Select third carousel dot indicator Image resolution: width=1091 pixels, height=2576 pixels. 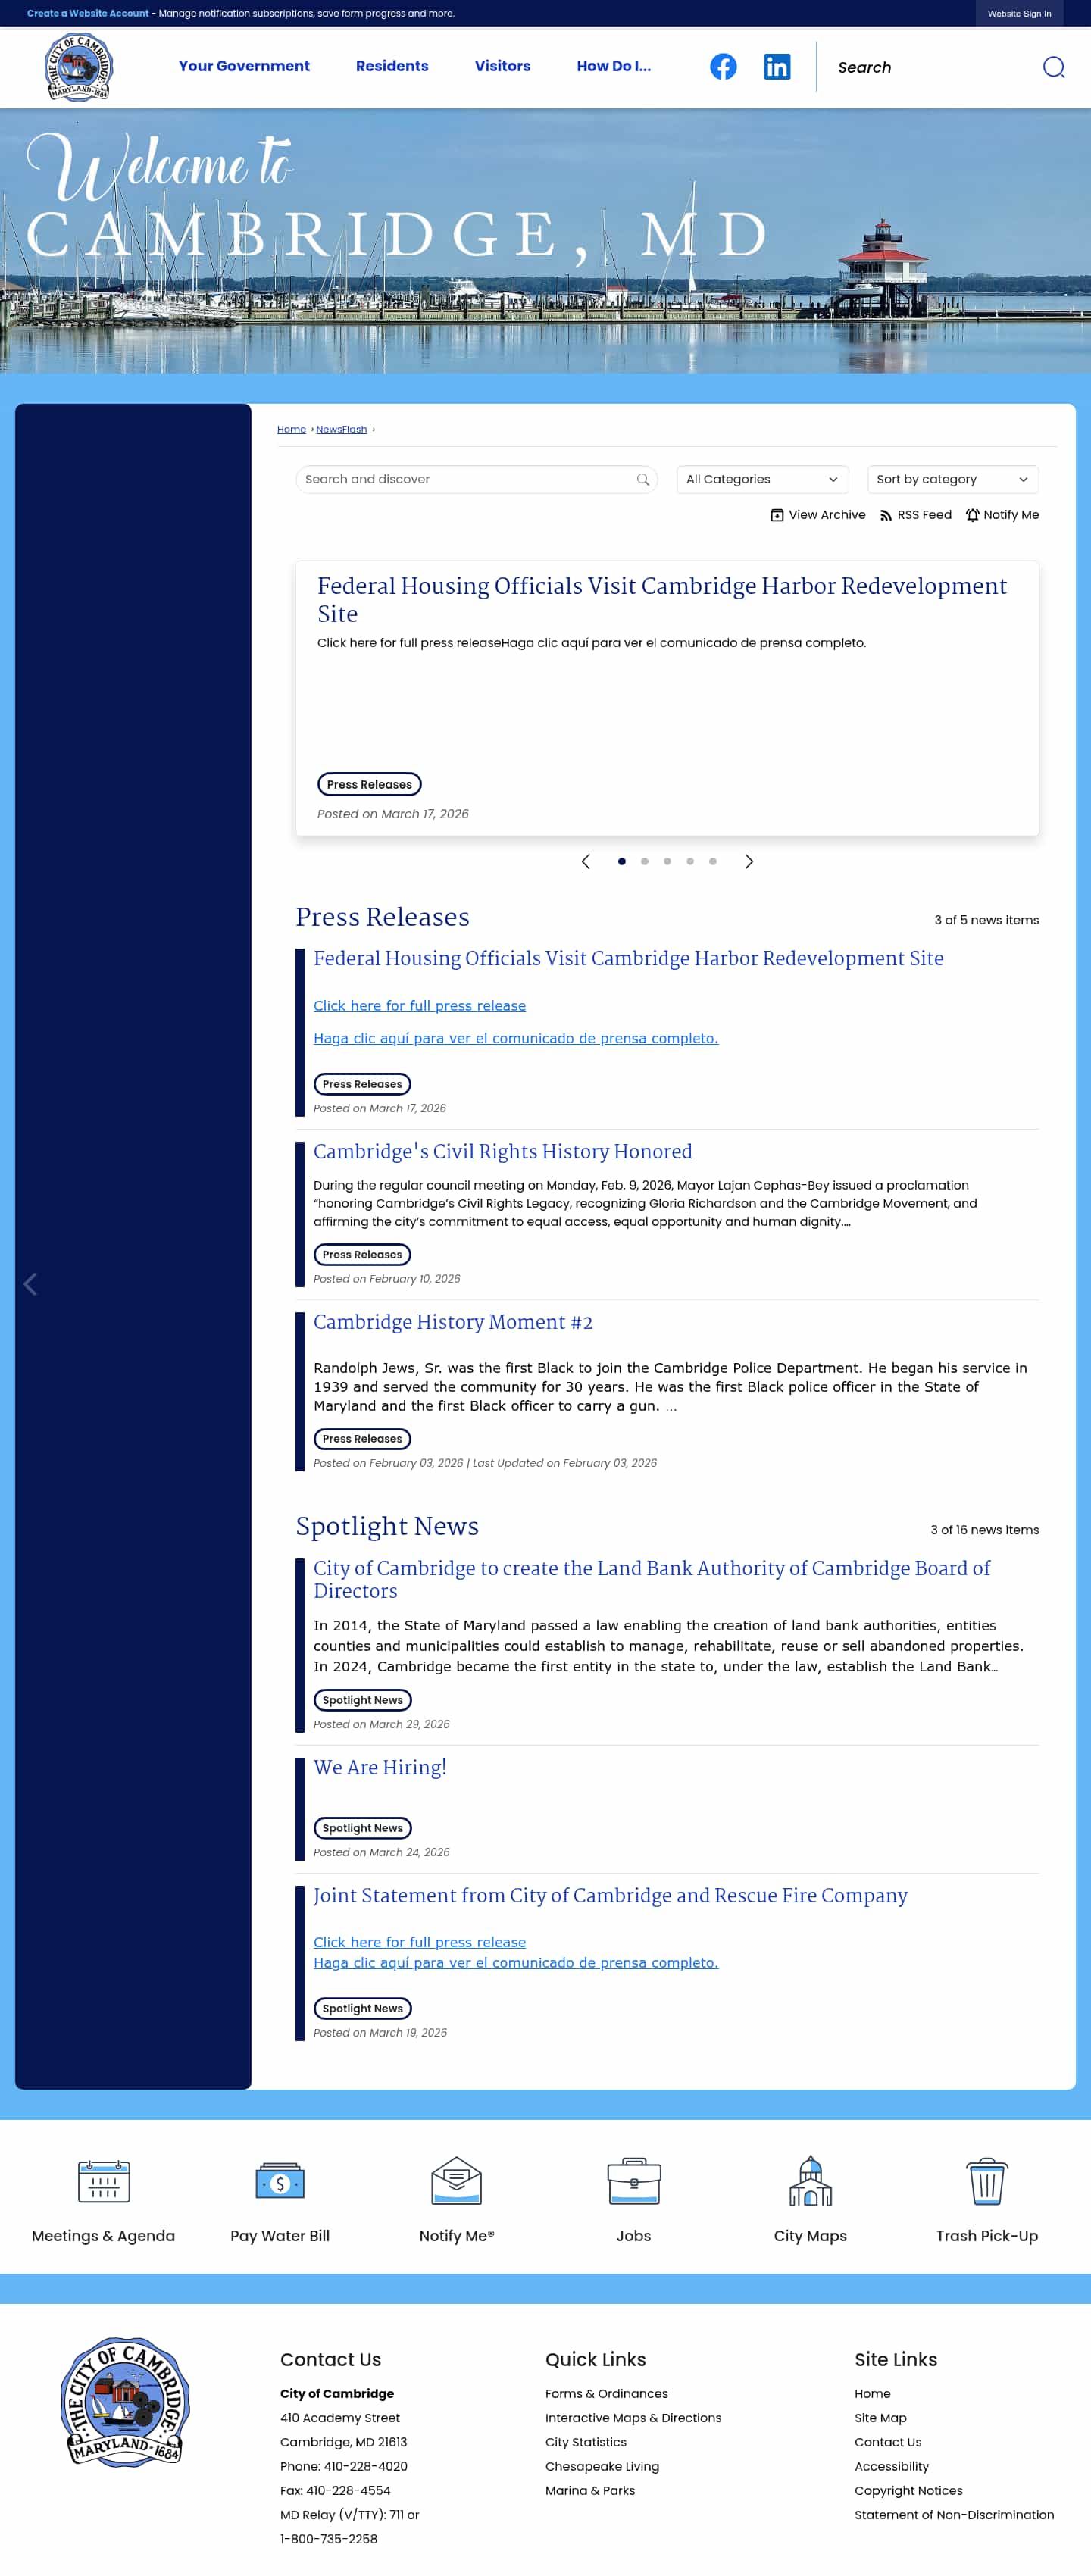(667, 861)
